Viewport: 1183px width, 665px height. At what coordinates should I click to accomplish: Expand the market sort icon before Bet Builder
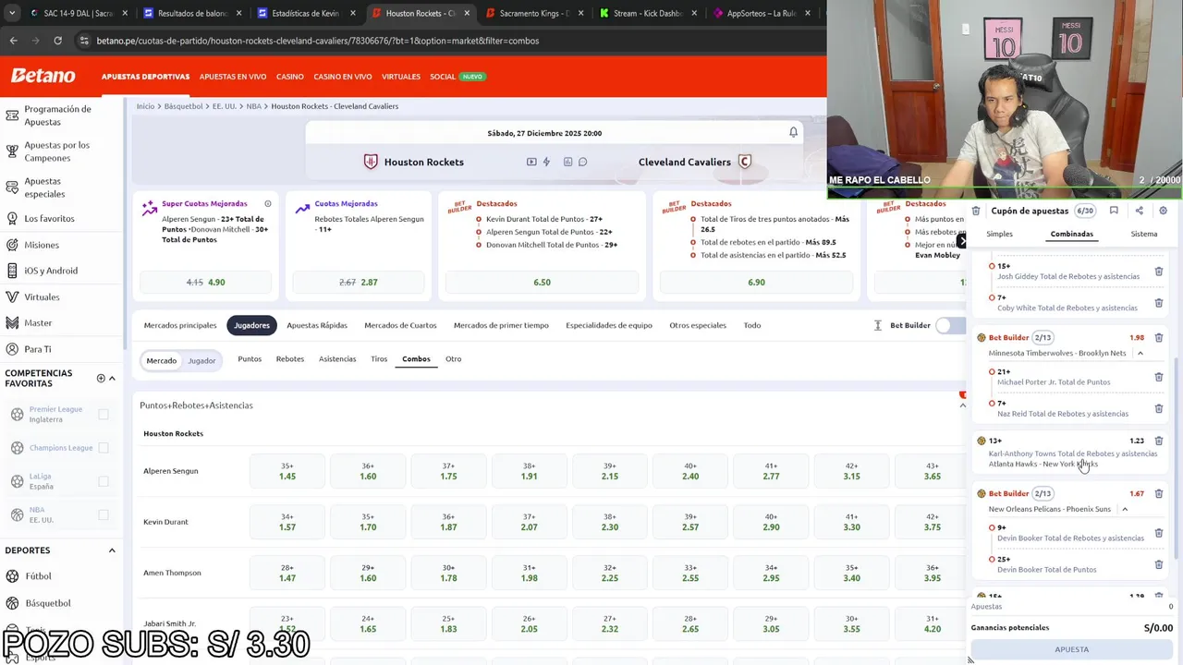[x=877, y=325]
